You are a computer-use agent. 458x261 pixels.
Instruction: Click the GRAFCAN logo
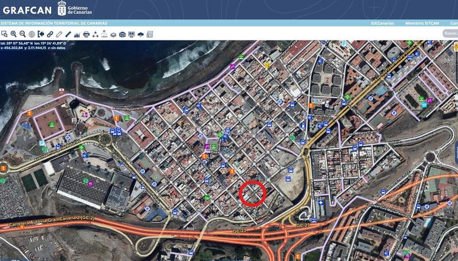click(27, 9)
